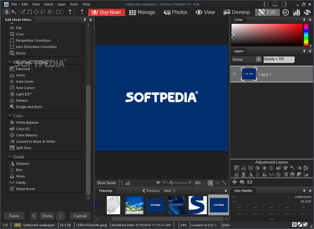
Task: Add Exposure adjustment layer icon
Action: pyautogui.click(x=236, y=168)
